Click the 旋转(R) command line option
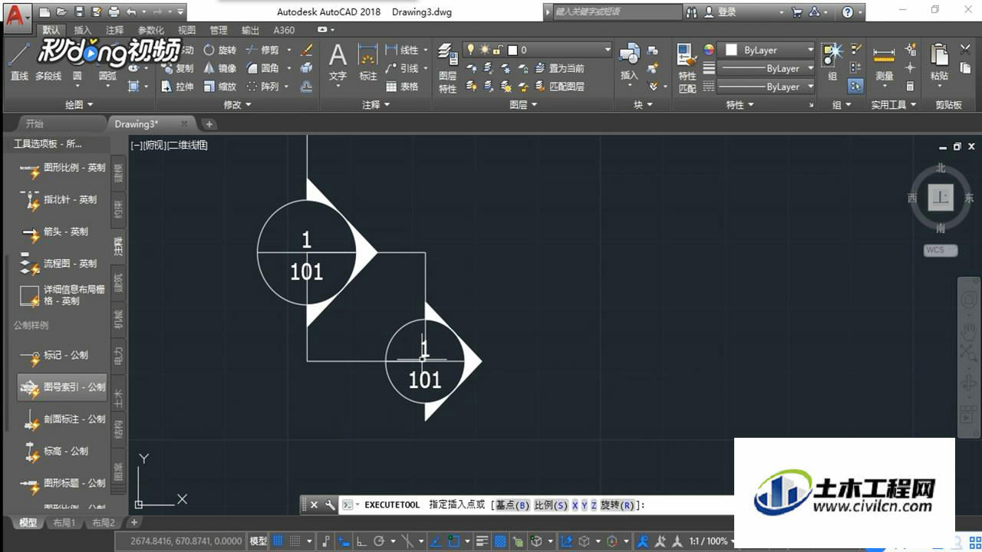This screenshot has width=982, height=552. point(618,505)
